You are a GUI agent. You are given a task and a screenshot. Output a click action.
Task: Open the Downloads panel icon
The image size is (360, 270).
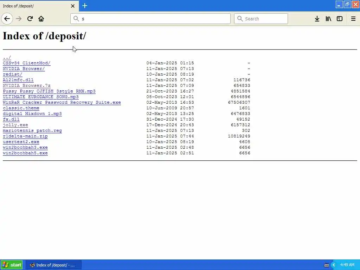click(x=317, y=19)
